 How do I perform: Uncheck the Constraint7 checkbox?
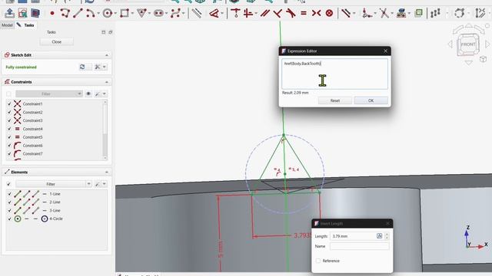[9, 153]
